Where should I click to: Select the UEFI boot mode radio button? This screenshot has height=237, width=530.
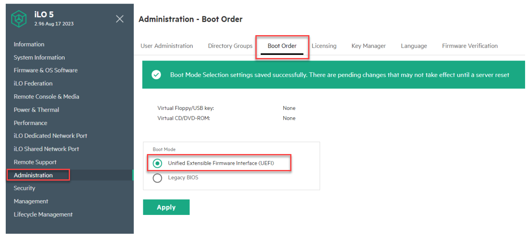pos(157,163)
